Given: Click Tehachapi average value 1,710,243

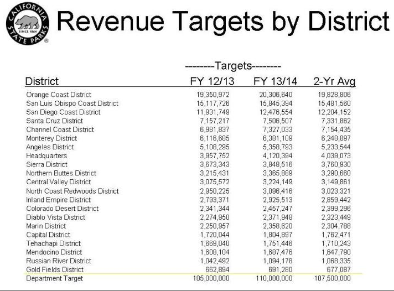Looking at the screenshot, I should 336,243.
